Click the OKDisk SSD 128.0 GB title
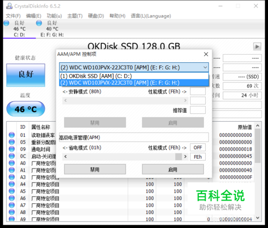The width and height of the screenshot is (268, 228). pos(134,46)
